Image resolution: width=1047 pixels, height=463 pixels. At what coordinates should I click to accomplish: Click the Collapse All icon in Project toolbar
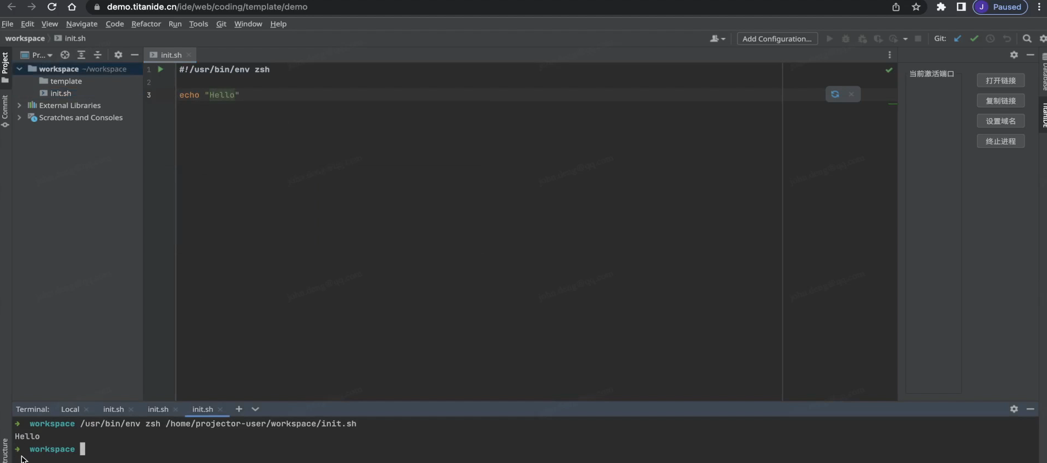98,55
